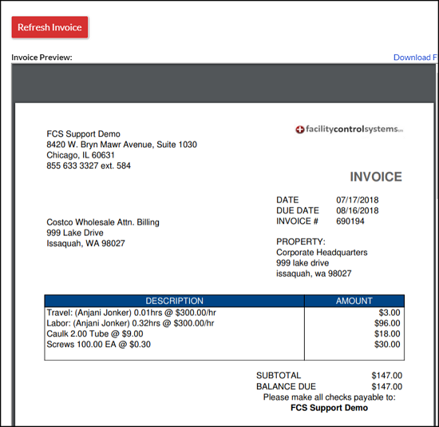Click the Travel: (Anjani Jonker) line item
The height and width of the screenshot is (427, 439).
point(131,313)
